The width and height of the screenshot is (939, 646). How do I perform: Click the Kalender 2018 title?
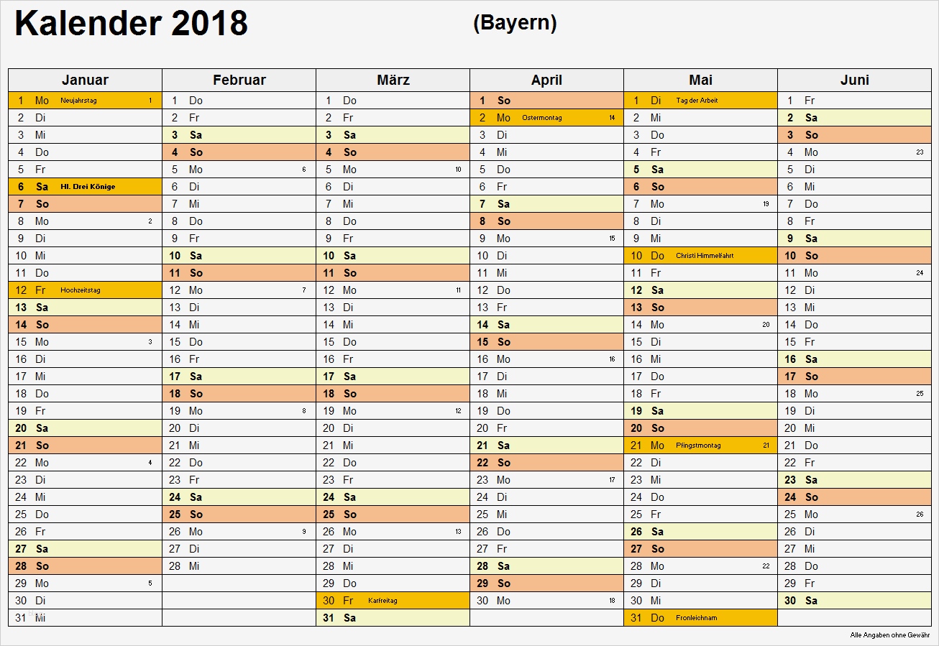coord(131,24)
